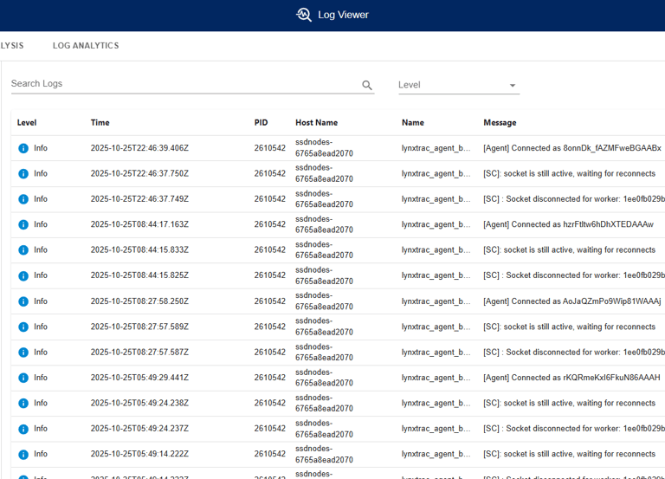Select timestamp 2025-10-25T22:46:37.749Z
665x479 pixels.
click(139, 199)
